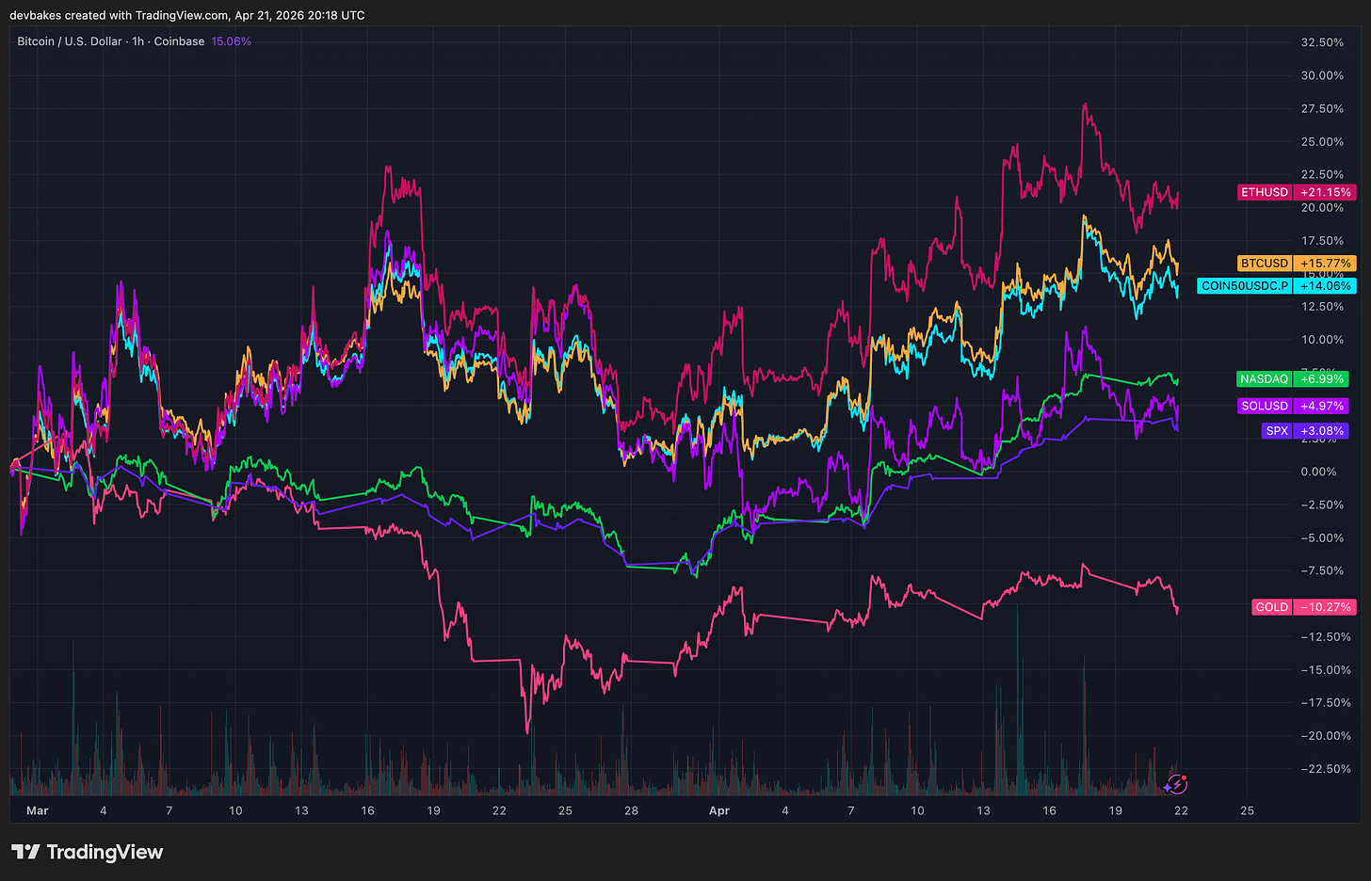This screenshot has height=881, width=1371.
Task: Select the SOLUSD series label
Action: (x=1264, y=406)
